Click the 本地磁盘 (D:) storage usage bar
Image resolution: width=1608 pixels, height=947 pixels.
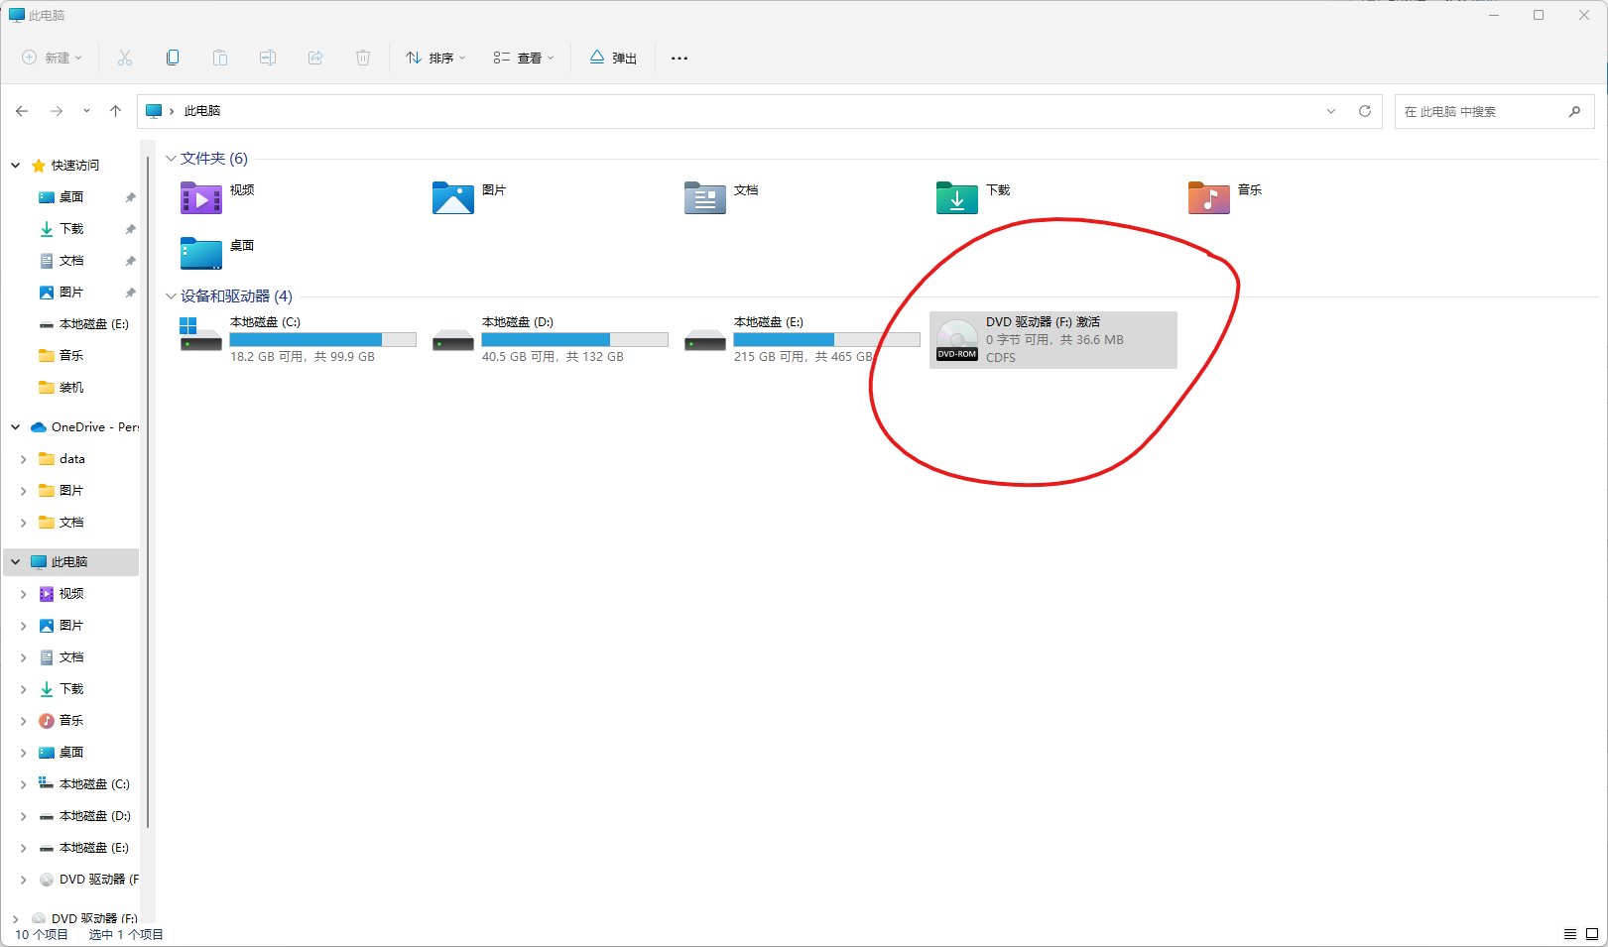coord(574,340)
